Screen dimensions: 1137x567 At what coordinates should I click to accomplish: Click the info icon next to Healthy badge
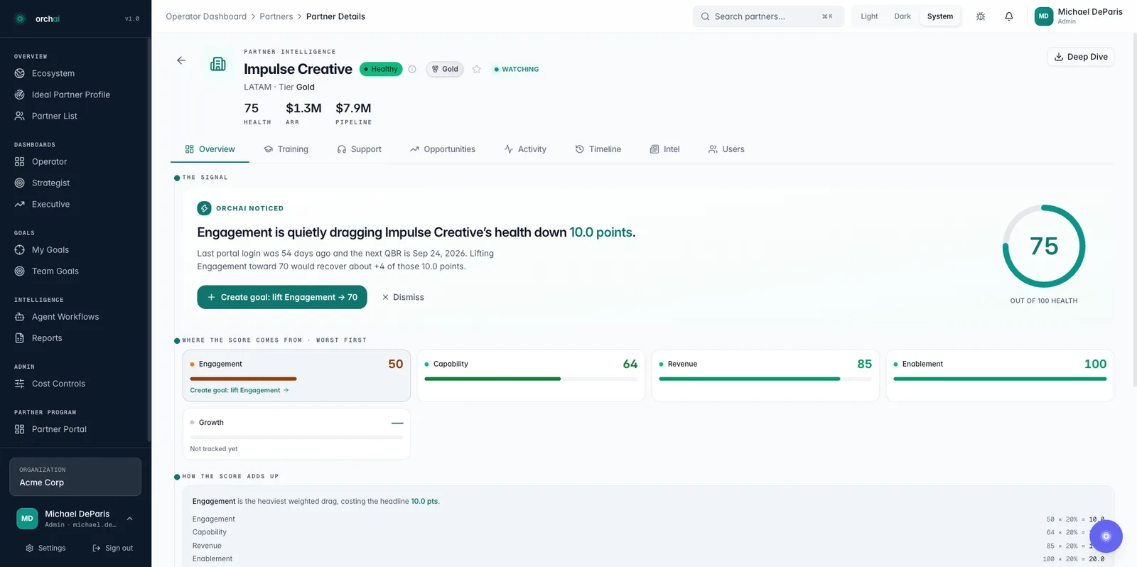coord(412,69)
